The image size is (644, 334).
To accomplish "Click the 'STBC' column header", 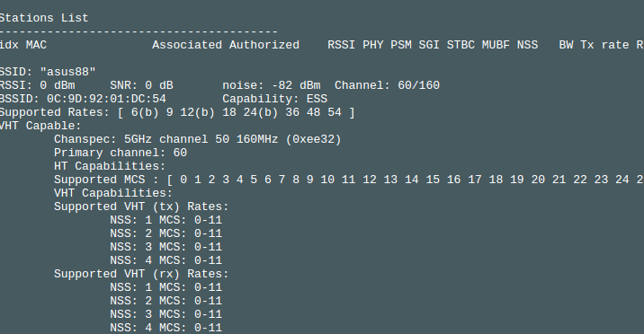I will tap(461, 45).
